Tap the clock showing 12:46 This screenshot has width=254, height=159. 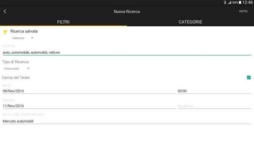coord(248,3)
